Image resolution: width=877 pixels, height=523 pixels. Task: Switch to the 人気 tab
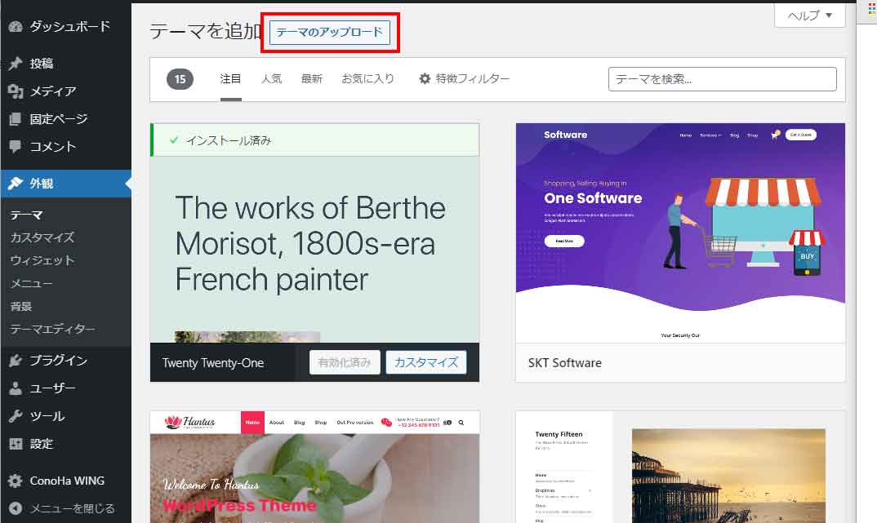pos(271,79)
